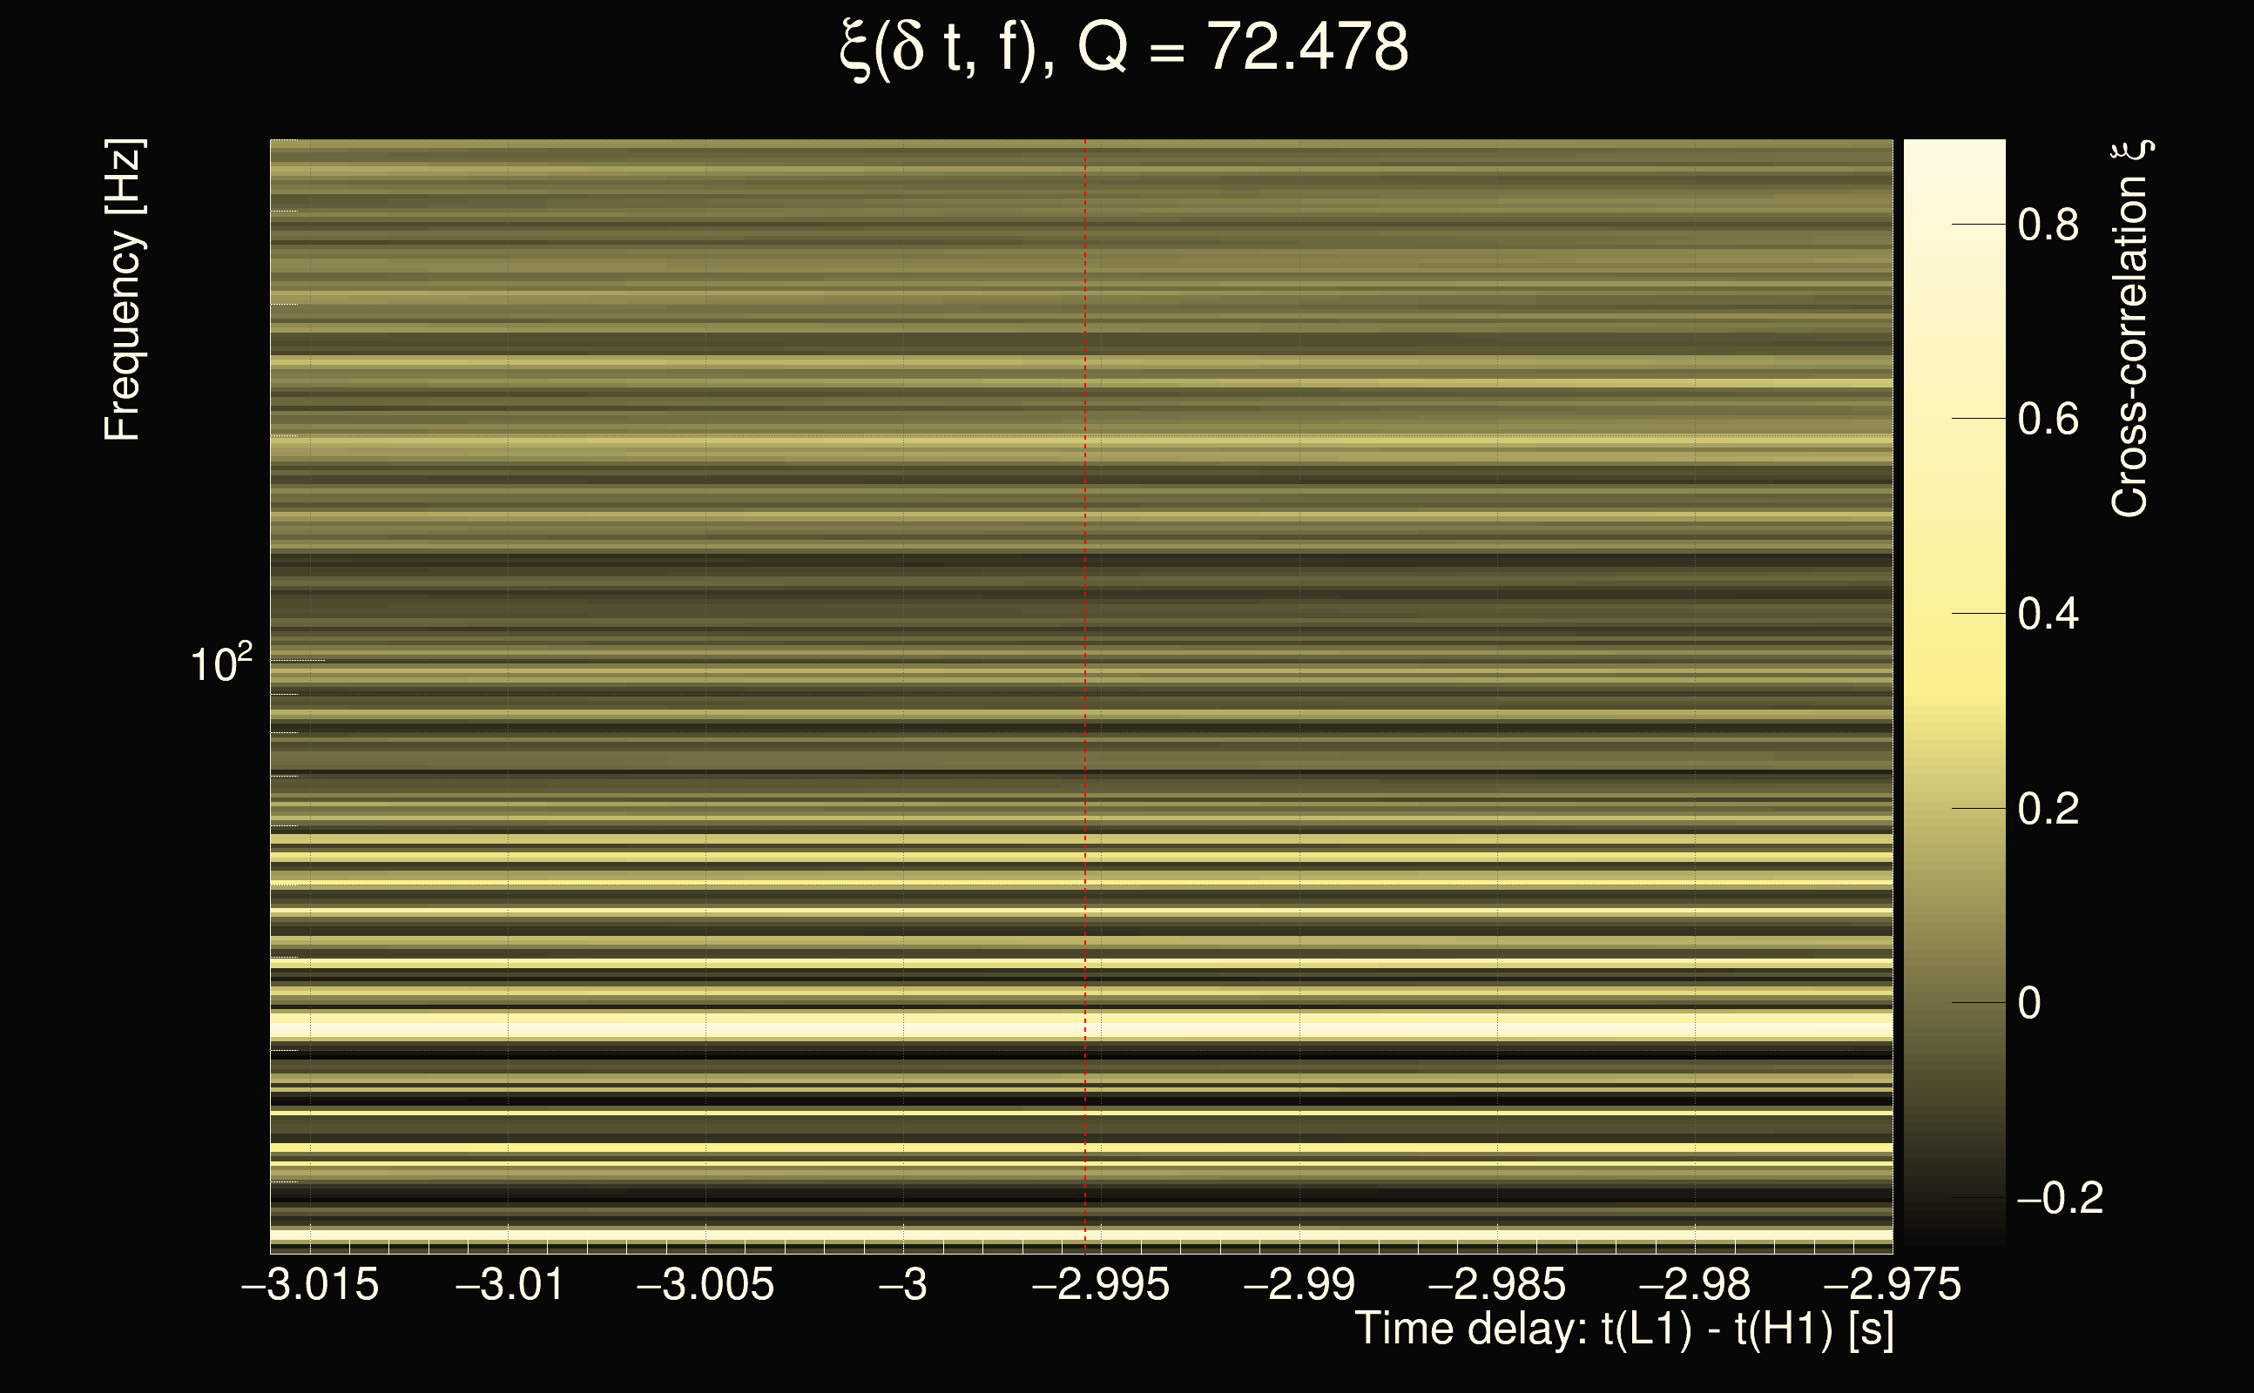The image size is (2254, 1393).
Task: Click the –2.975 time axis tick label
Action: click(x=1892, y=1285)
